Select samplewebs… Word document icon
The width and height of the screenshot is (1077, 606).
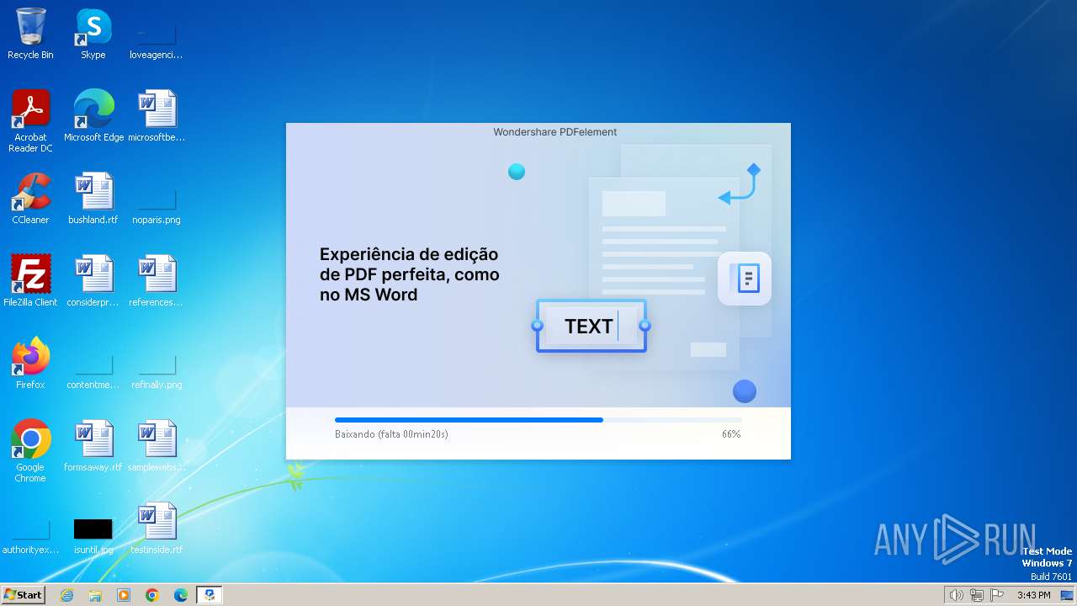click(157, 446)
